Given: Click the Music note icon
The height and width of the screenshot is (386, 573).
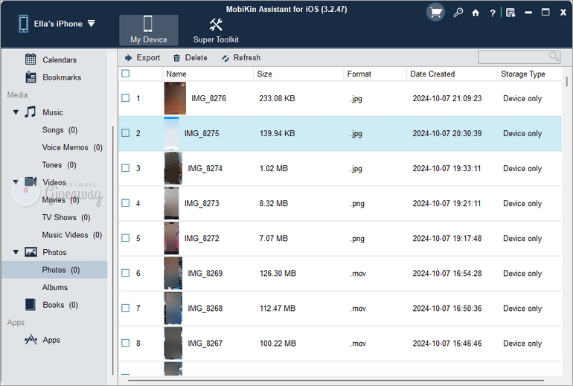Looking at the screenshot, I should pyautogui.click(x=31, y=112).
